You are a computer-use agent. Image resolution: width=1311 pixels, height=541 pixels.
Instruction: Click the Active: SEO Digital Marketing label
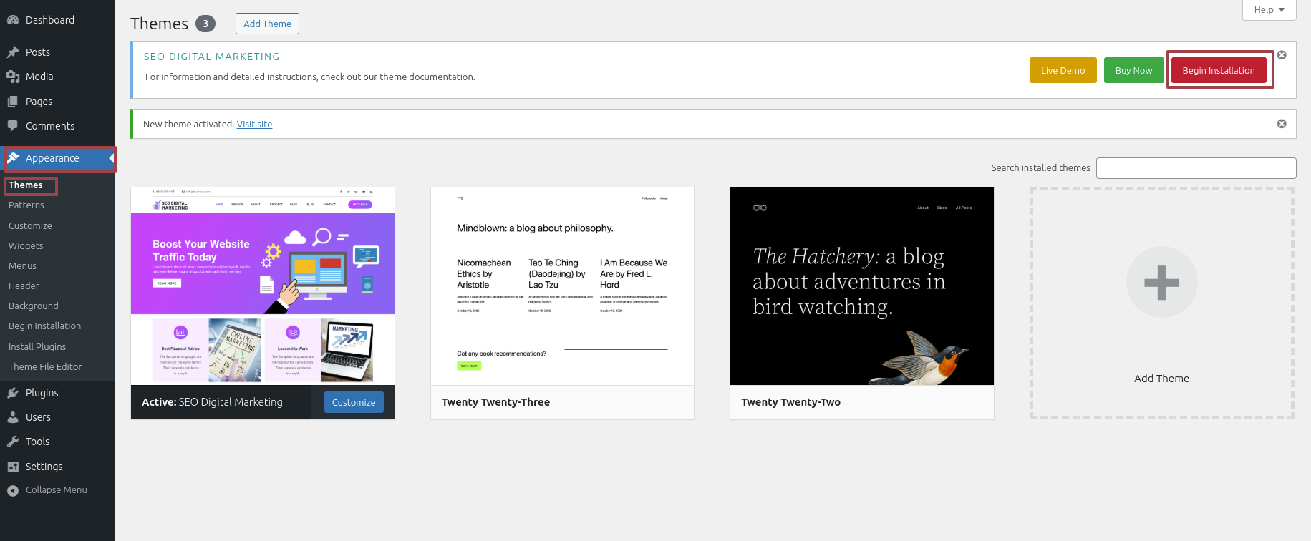[x=212, y=402]
